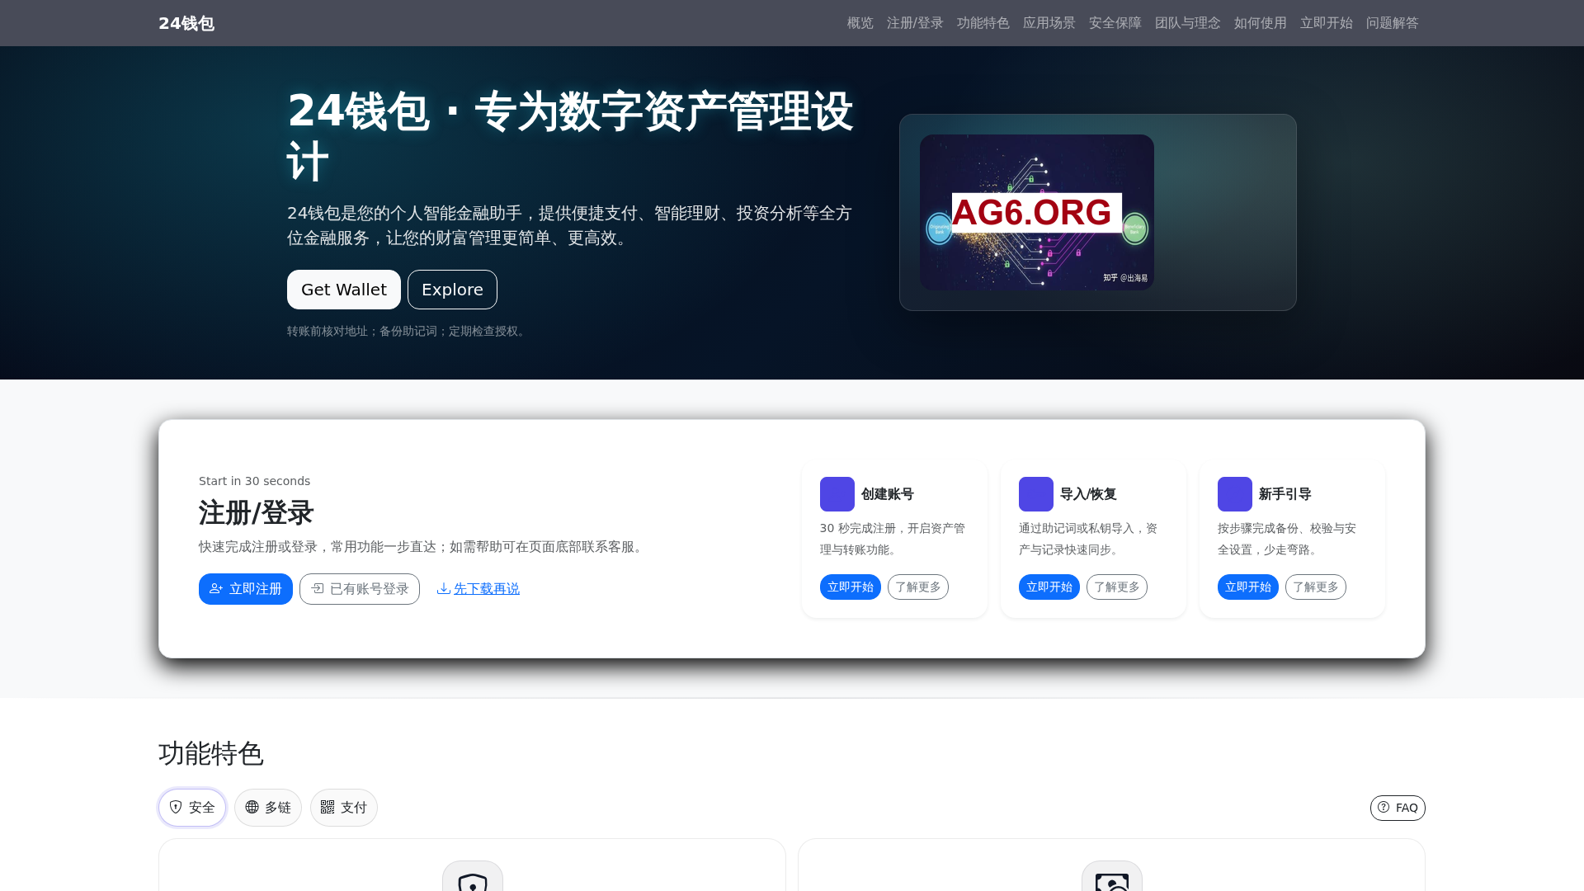Click 立即开始 in 新手引导 card

(1248, 587)
